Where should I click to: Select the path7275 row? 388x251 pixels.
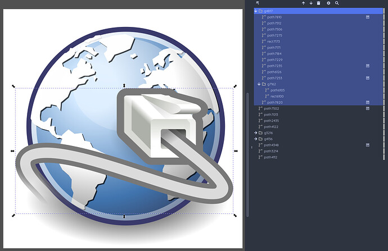(x=318, y=35)
